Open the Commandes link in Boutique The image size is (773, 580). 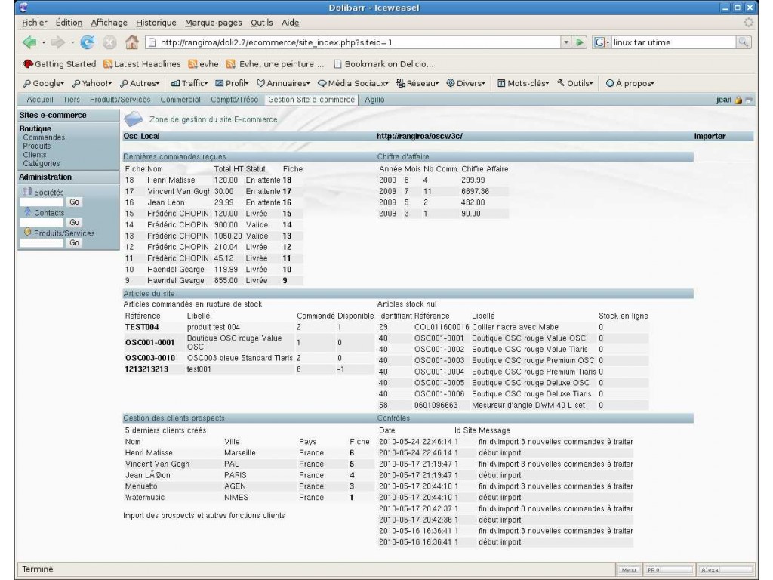pos(44,137)
